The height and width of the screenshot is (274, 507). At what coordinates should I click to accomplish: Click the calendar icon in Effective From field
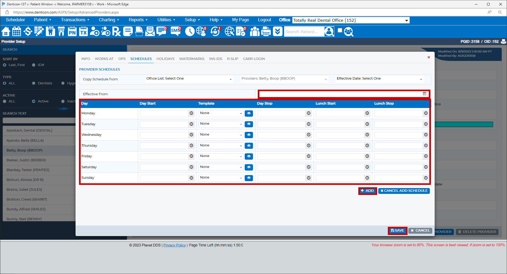(x=424, y=94)
